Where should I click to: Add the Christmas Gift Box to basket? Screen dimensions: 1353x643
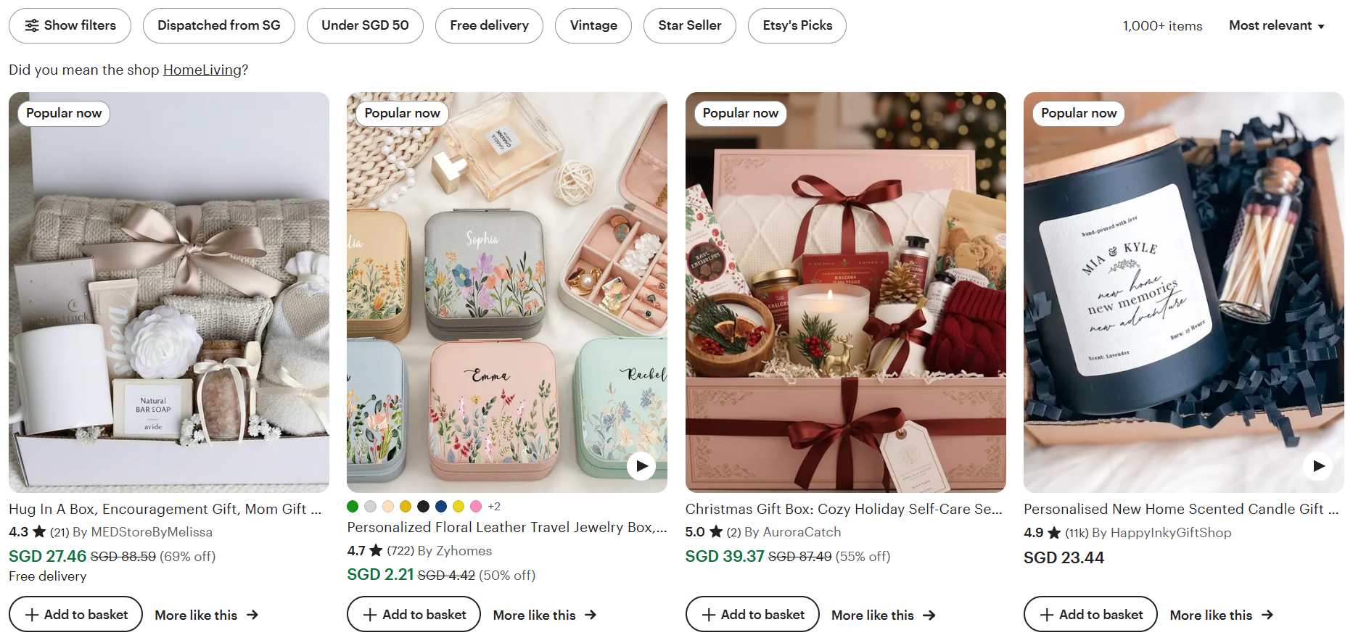[752, 614]
